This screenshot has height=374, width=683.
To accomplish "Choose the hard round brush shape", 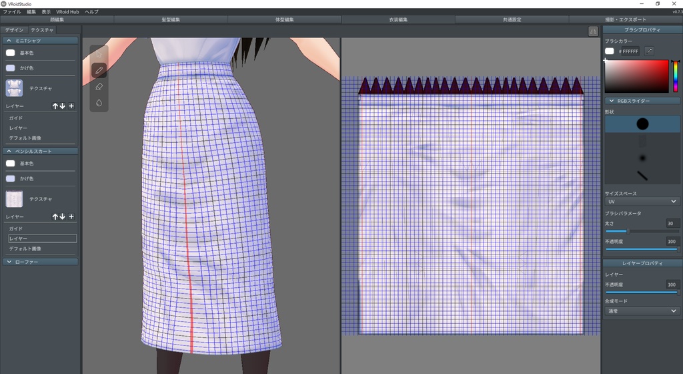I will pyautogui.click(x=642, y=124).
